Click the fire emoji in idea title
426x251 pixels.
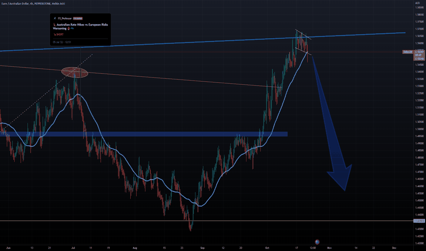pyautogui.click(x=69, y=28)
